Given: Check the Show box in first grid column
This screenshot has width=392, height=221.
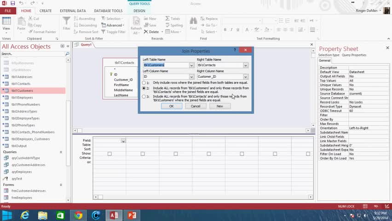Looking at the screenshot, I should pyautogui.click(x=110, y=154).
